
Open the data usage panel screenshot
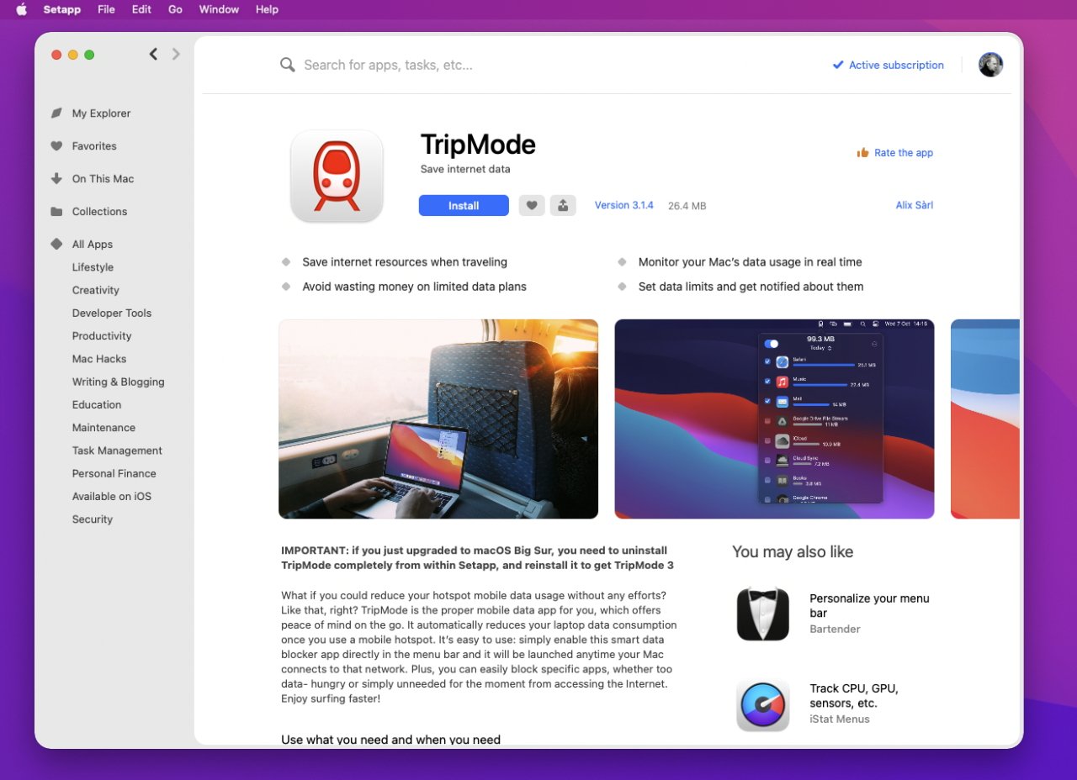click(x=774, y=419)
